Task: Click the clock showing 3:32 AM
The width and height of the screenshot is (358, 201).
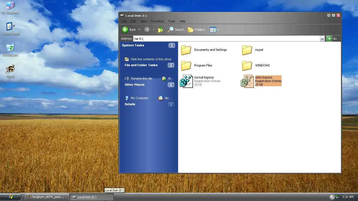Action: 348,197
